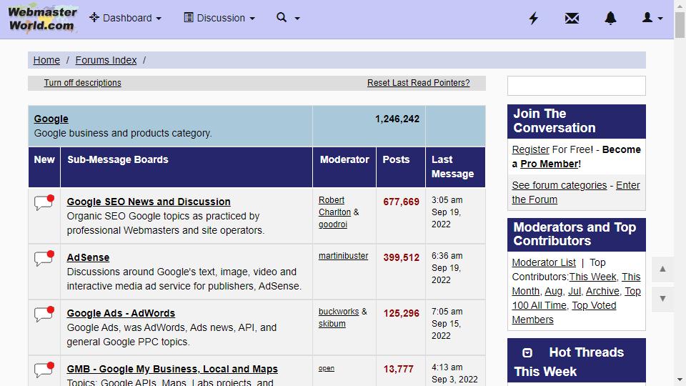Image resolution: width=686 pixels, height=386 pixels.
Task: View Aug top contributors
Action: tap(553, 291)
